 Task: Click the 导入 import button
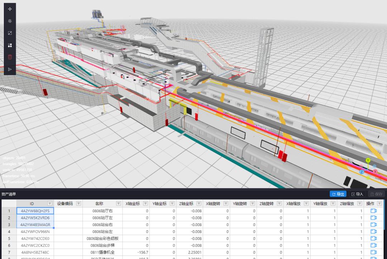point(357,194)
